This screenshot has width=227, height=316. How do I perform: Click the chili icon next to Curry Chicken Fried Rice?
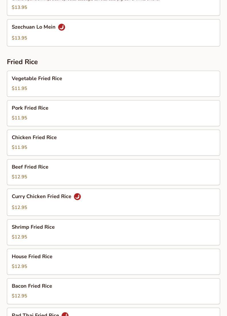77,197
